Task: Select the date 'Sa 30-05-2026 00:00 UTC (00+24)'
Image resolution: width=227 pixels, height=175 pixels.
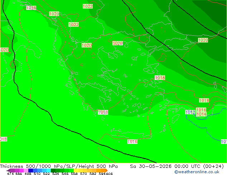Action: click(x=177, y=166)
